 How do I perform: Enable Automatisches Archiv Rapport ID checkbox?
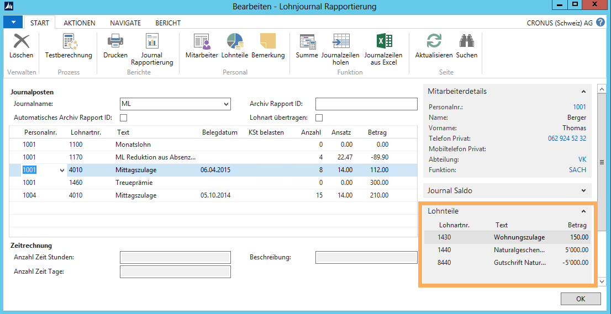pos(124,118)
